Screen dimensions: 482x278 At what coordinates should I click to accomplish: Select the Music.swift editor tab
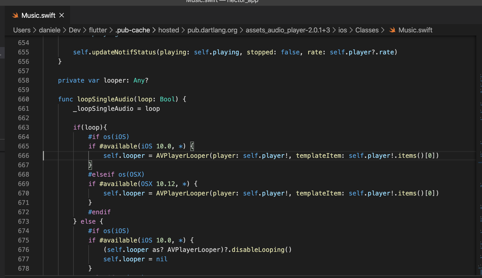(38, 15)
